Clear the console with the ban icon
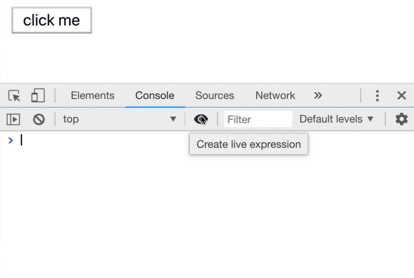Image resolution: width=414 pixels, height=278 pixels. (39, 120)
